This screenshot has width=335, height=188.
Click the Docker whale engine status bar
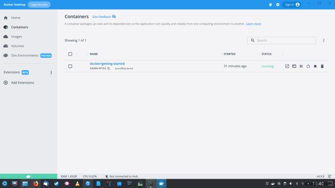pyautogui.click(x=28, y=176)
